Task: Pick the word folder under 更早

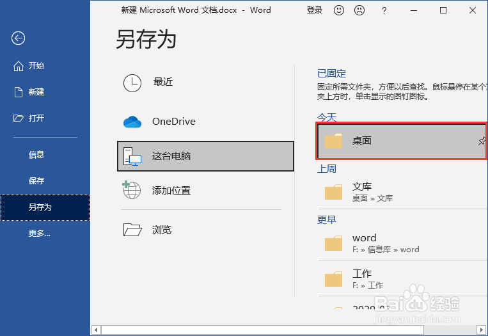Action: 403,243
